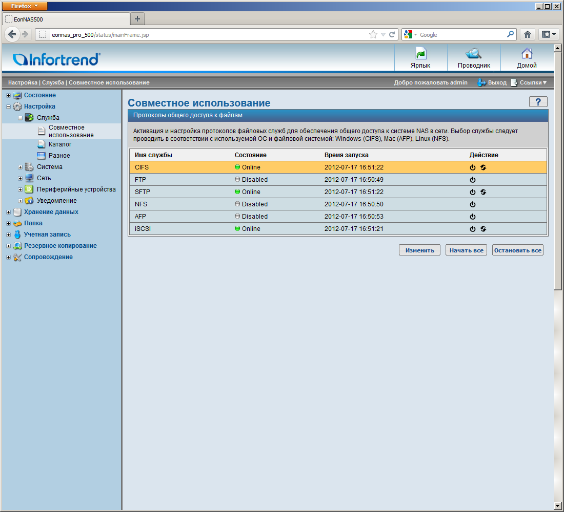Viewport: 564px width, 512px height.
Task: Expand the Учетная запись node
Action: 8,234
